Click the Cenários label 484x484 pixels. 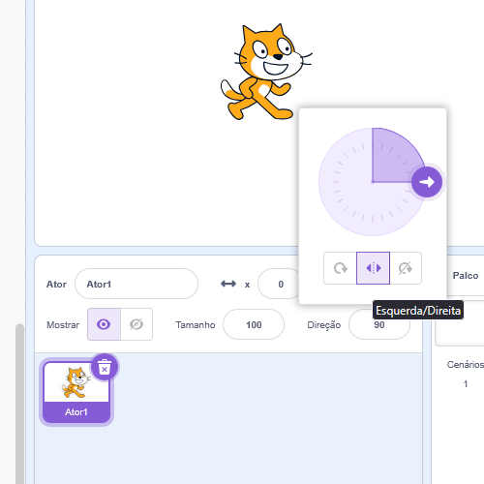pyautogui.click(x=466, y=365)
